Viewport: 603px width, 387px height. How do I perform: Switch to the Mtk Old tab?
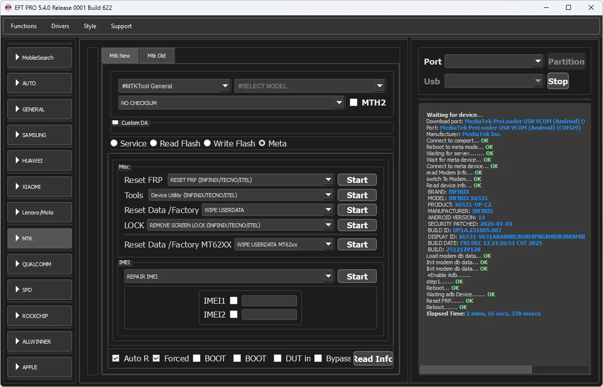[156, 56]
